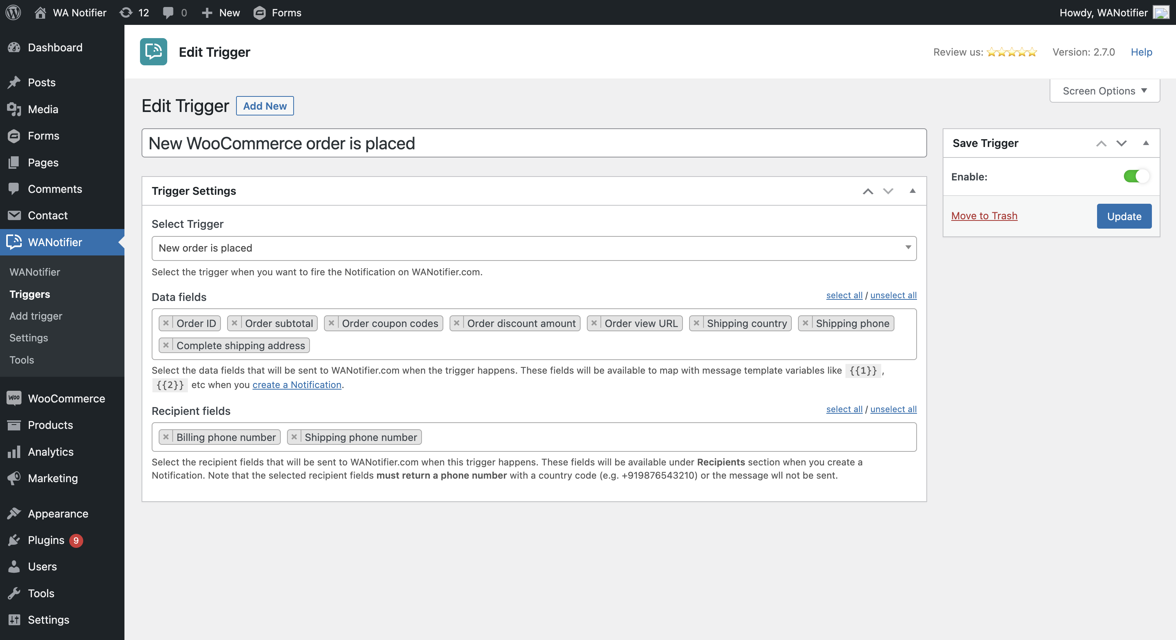Toggle the Enable trigger switch
Image resolution: width=1176 pixels, height=640 pixels.
tap(1136, 176)
